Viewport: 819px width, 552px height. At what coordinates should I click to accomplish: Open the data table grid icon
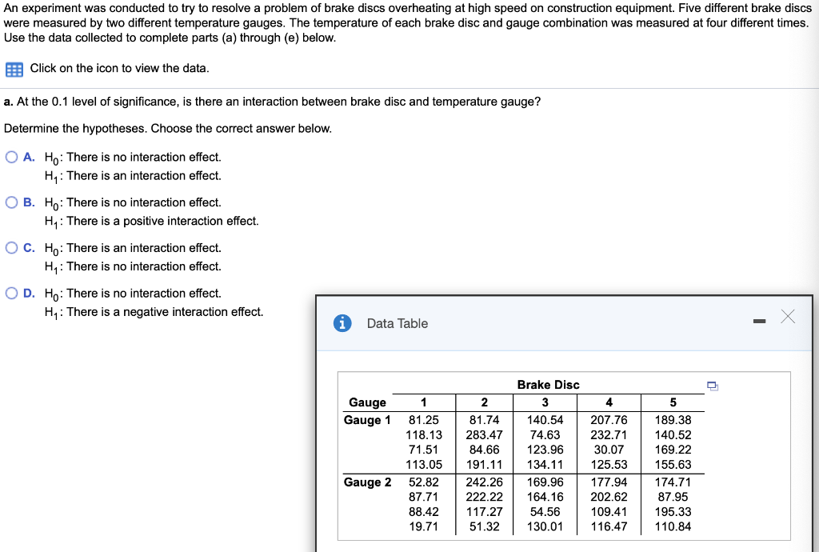click(13, 69)
